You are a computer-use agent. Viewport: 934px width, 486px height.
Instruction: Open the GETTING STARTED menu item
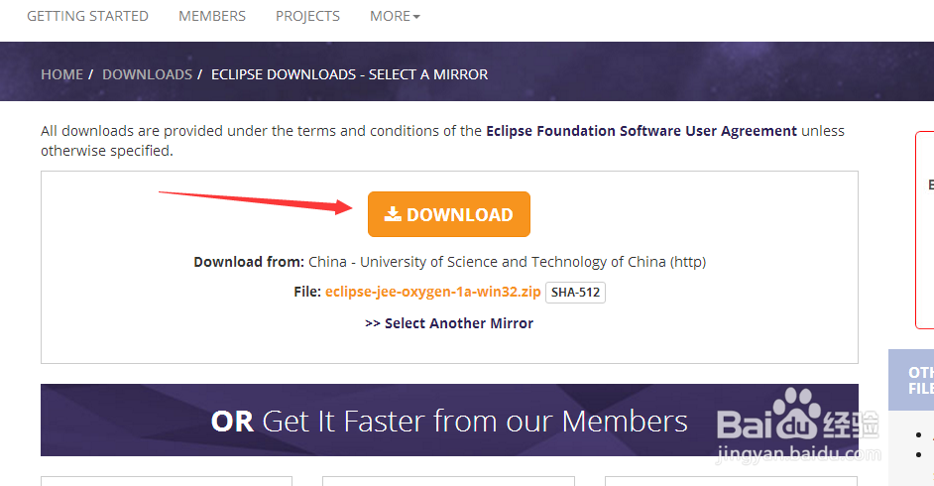[87, 16]
